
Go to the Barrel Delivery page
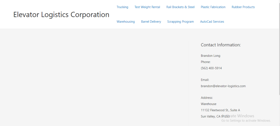pos(151,22)
